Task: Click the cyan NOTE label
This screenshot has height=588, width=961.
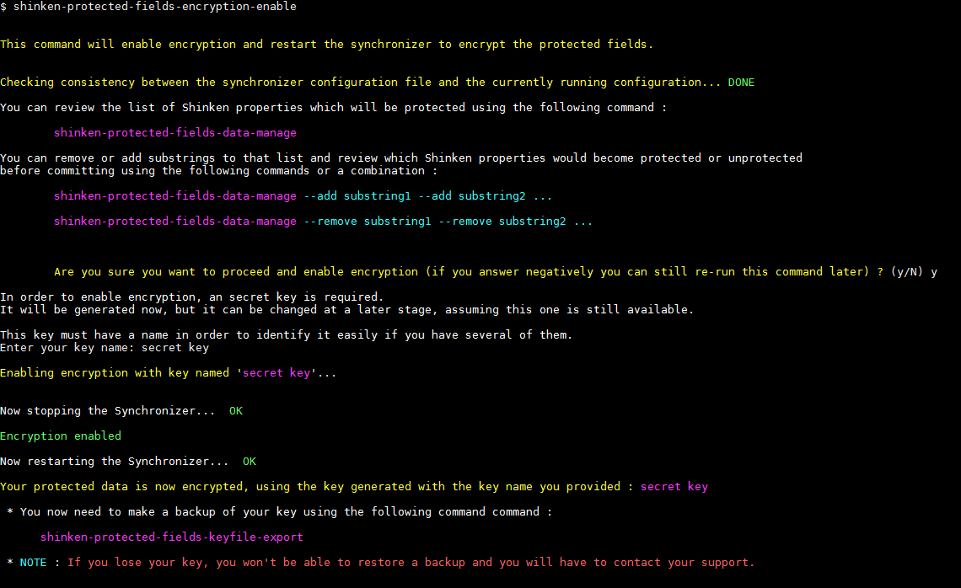Action: click(x=34, y=563)
